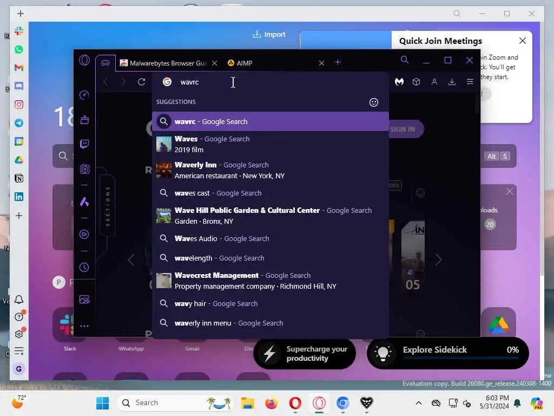The image size is (554, 416).
Task: Open new tab plus in Sidekick window
Action: pyautogui.click(x=21, y=14)
